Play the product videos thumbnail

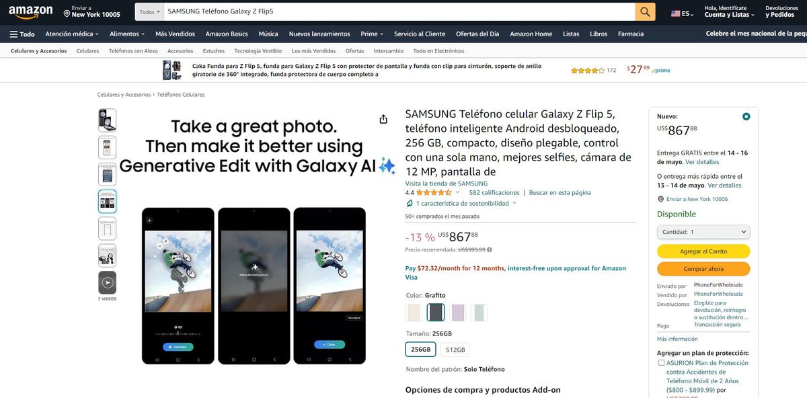(x=107, y=282)
